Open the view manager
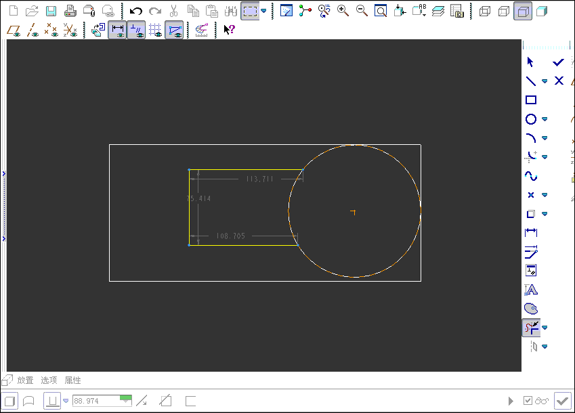 pyautogui.click(x=457, y=11)
